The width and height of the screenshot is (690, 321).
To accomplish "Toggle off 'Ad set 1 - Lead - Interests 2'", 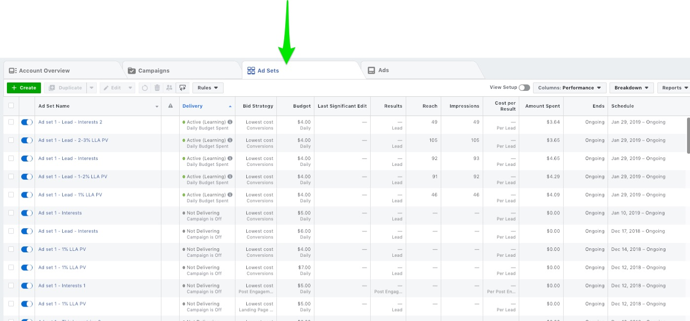I will click(27, 122).
